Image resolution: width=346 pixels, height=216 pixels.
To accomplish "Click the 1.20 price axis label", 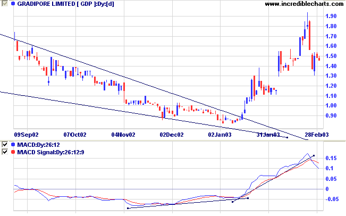I will 331,86.
